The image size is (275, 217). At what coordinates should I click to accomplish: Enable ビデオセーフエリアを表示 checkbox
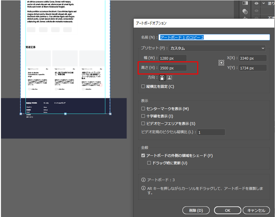tap(143, 123)
